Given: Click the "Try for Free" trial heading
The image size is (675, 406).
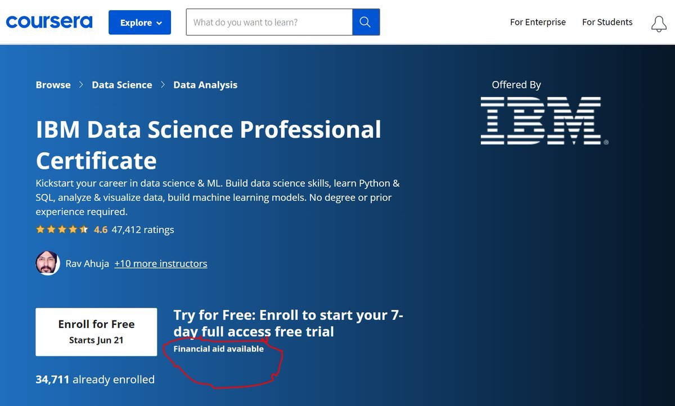Looking at the screenshot, I should coord(289,323).
